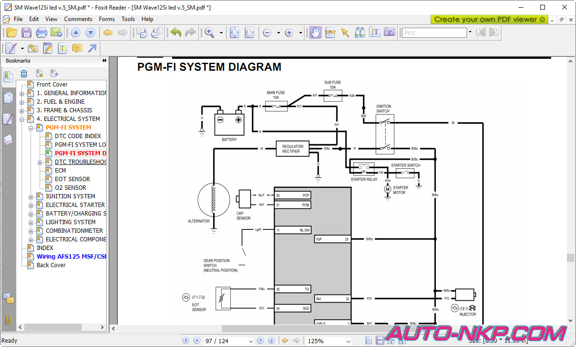
Task: Open the Pages panel in the sidebar
Action: (8, 98)
